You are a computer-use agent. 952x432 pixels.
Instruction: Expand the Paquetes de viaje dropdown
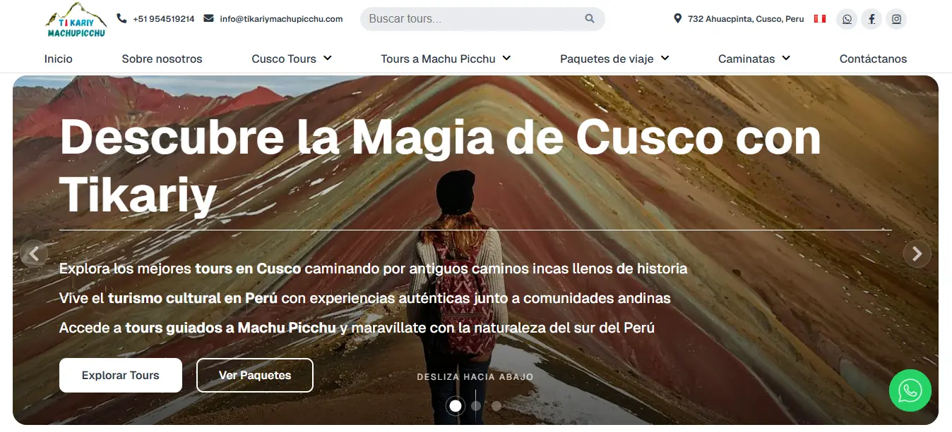click(614, 58)
